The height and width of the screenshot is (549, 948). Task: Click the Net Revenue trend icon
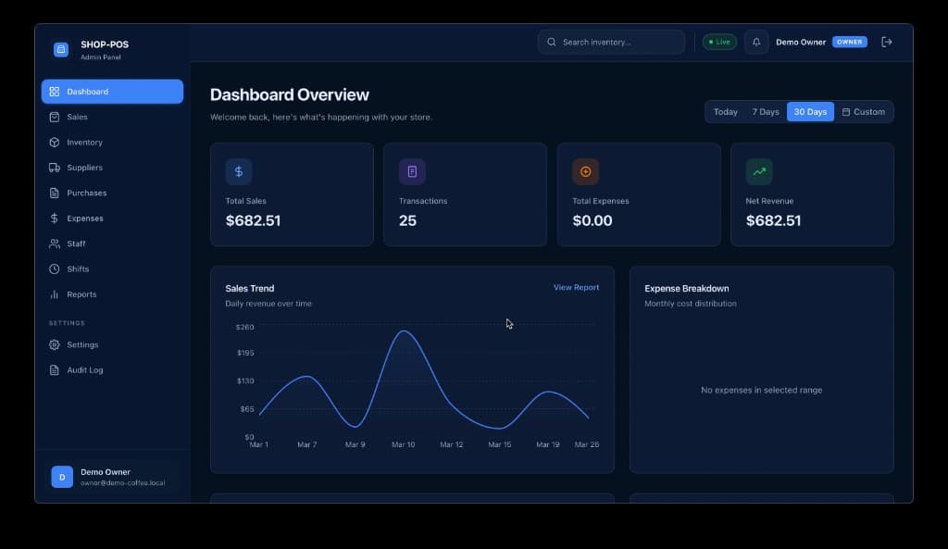pyautogui.click(x=759, y=171)
